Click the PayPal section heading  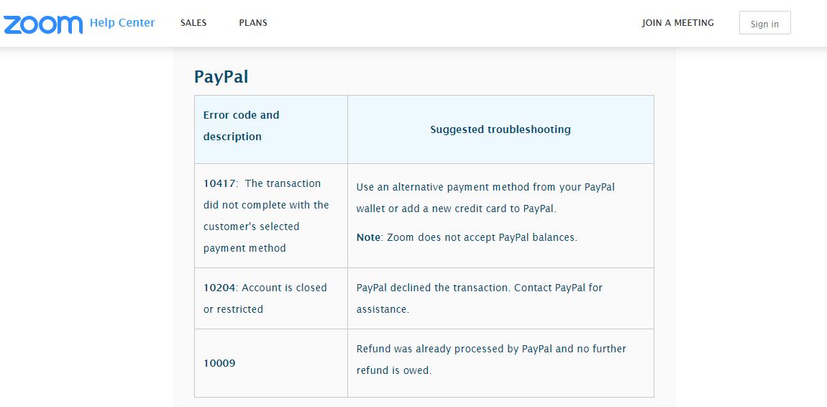coord(221,77)
